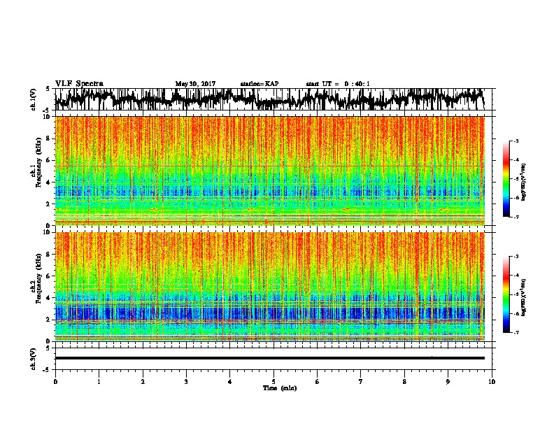
Task: Click time axis tick label "1"
Action: 99,382
